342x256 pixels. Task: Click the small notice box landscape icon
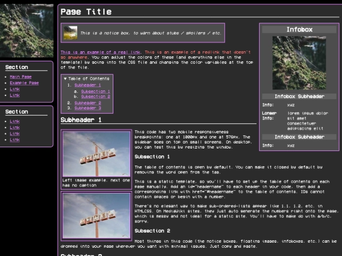pos(70,33)
